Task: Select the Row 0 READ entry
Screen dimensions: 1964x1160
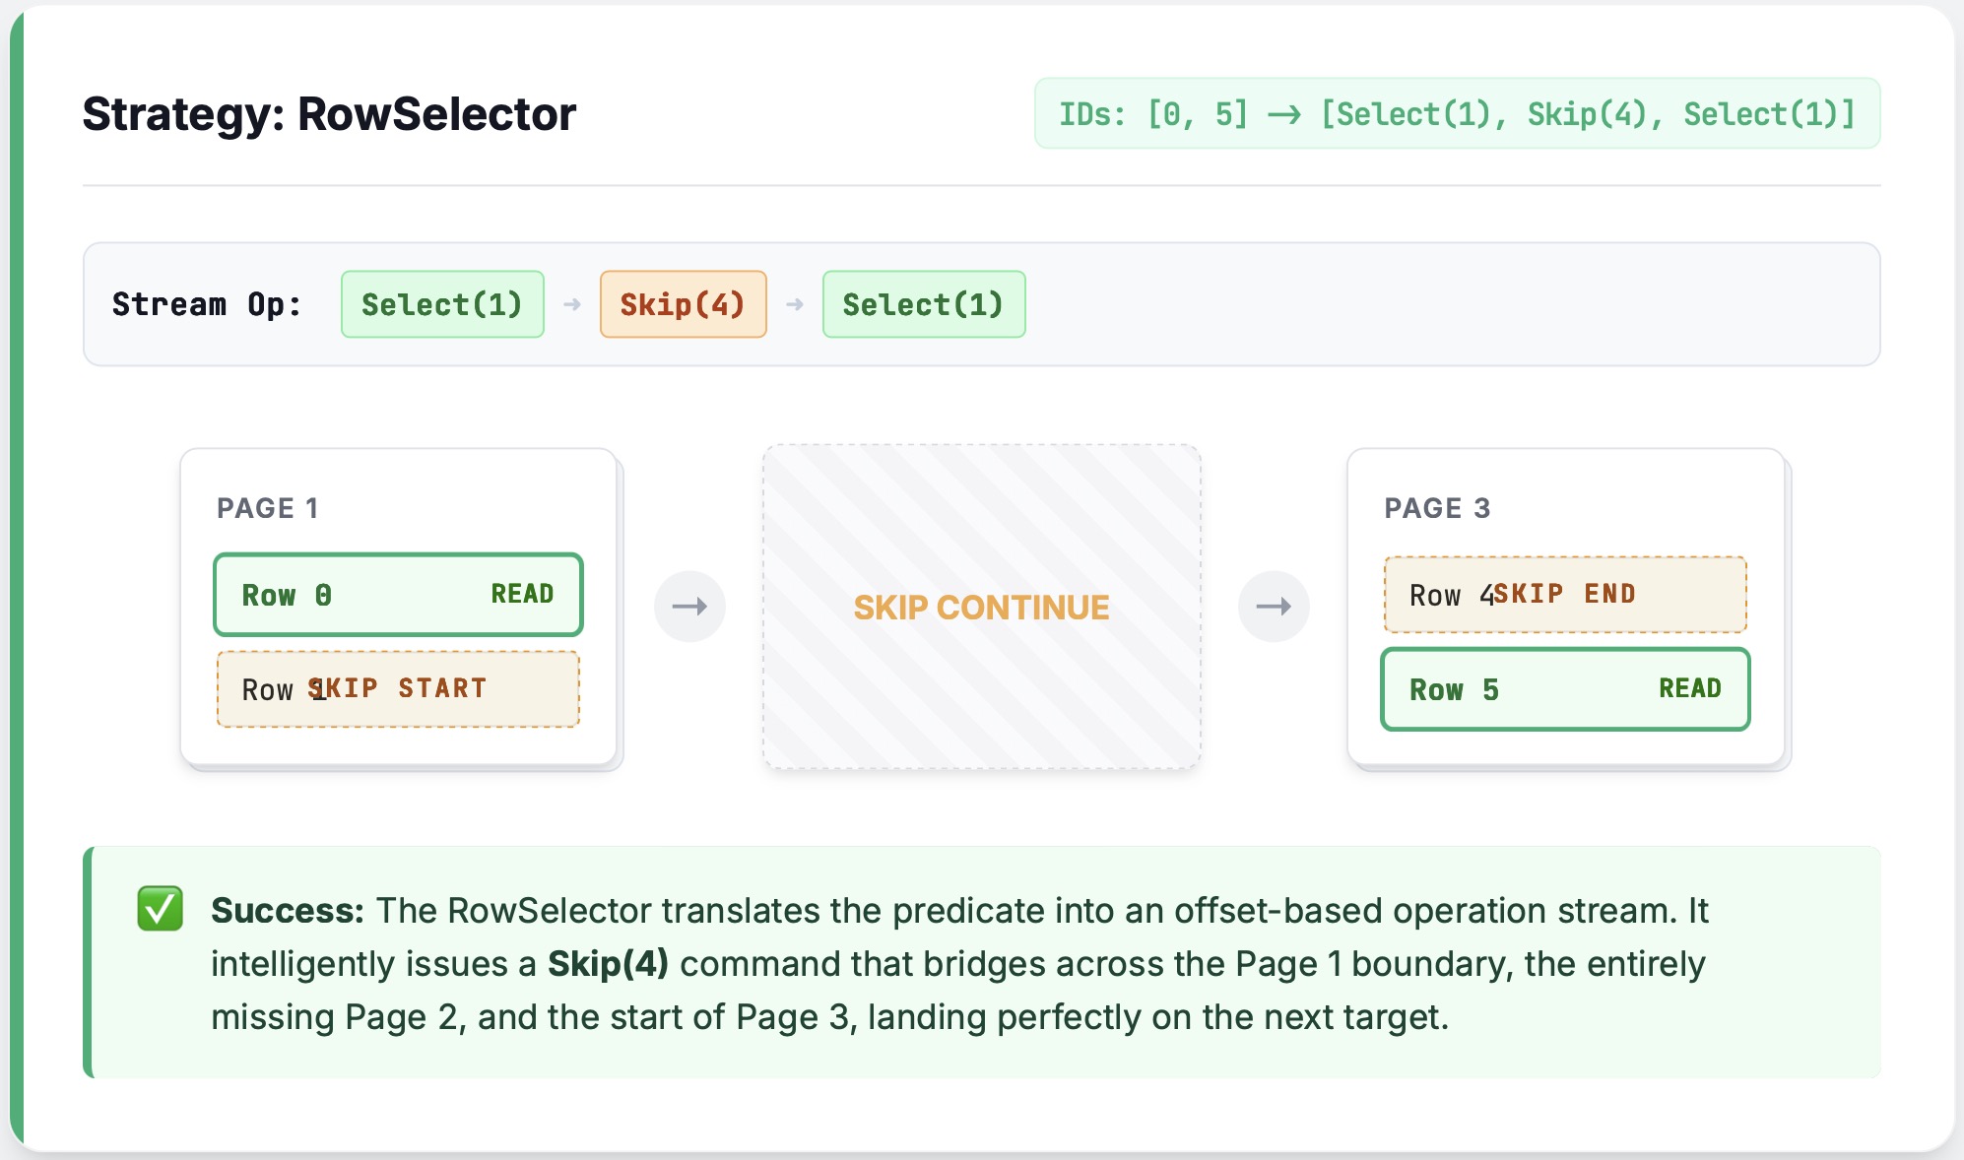Action: tap(398, 595)
